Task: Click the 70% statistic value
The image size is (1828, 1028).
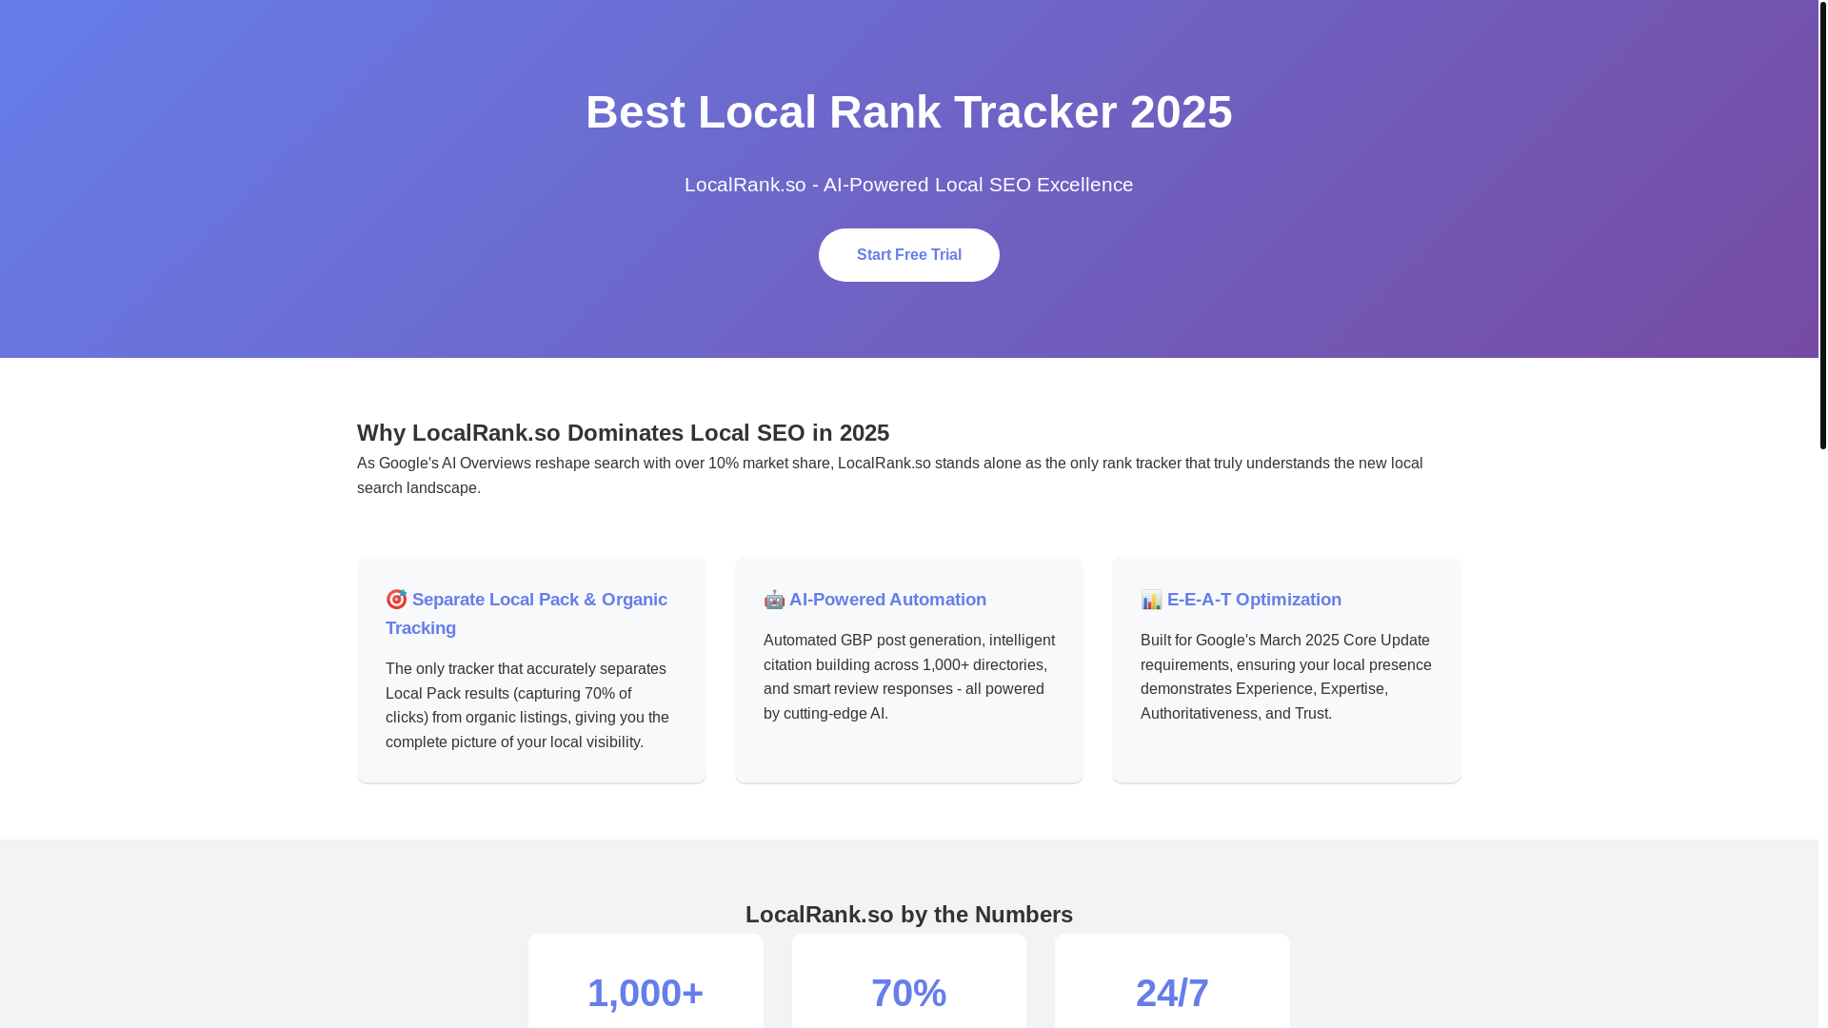Action: coord(908,994)
